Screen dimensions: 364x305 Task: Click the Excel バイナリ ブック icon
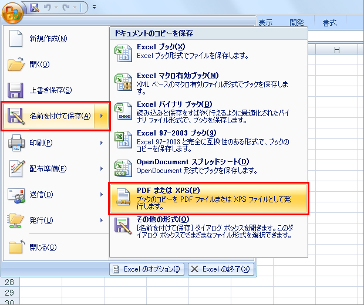click(123, 111)
